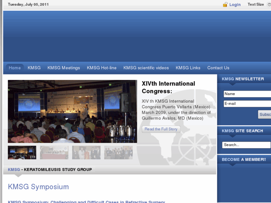Click the KMSG NEWSLETTER heading
271x203 pixels.
(243, 79)
